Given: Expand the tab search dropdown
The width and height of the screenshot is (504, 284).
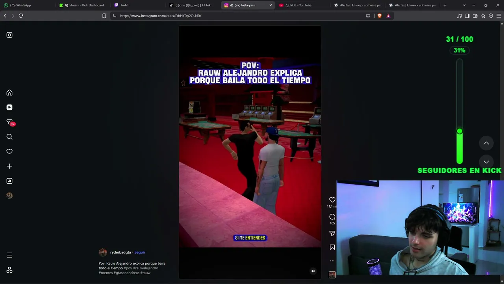Looking at the screenshot, I should [464, 5].
